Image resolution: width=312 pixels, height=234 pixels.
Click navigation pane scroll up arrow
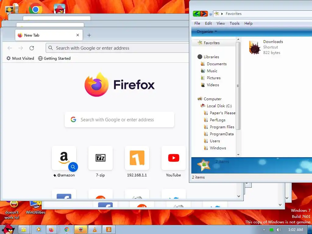[238, 39]
